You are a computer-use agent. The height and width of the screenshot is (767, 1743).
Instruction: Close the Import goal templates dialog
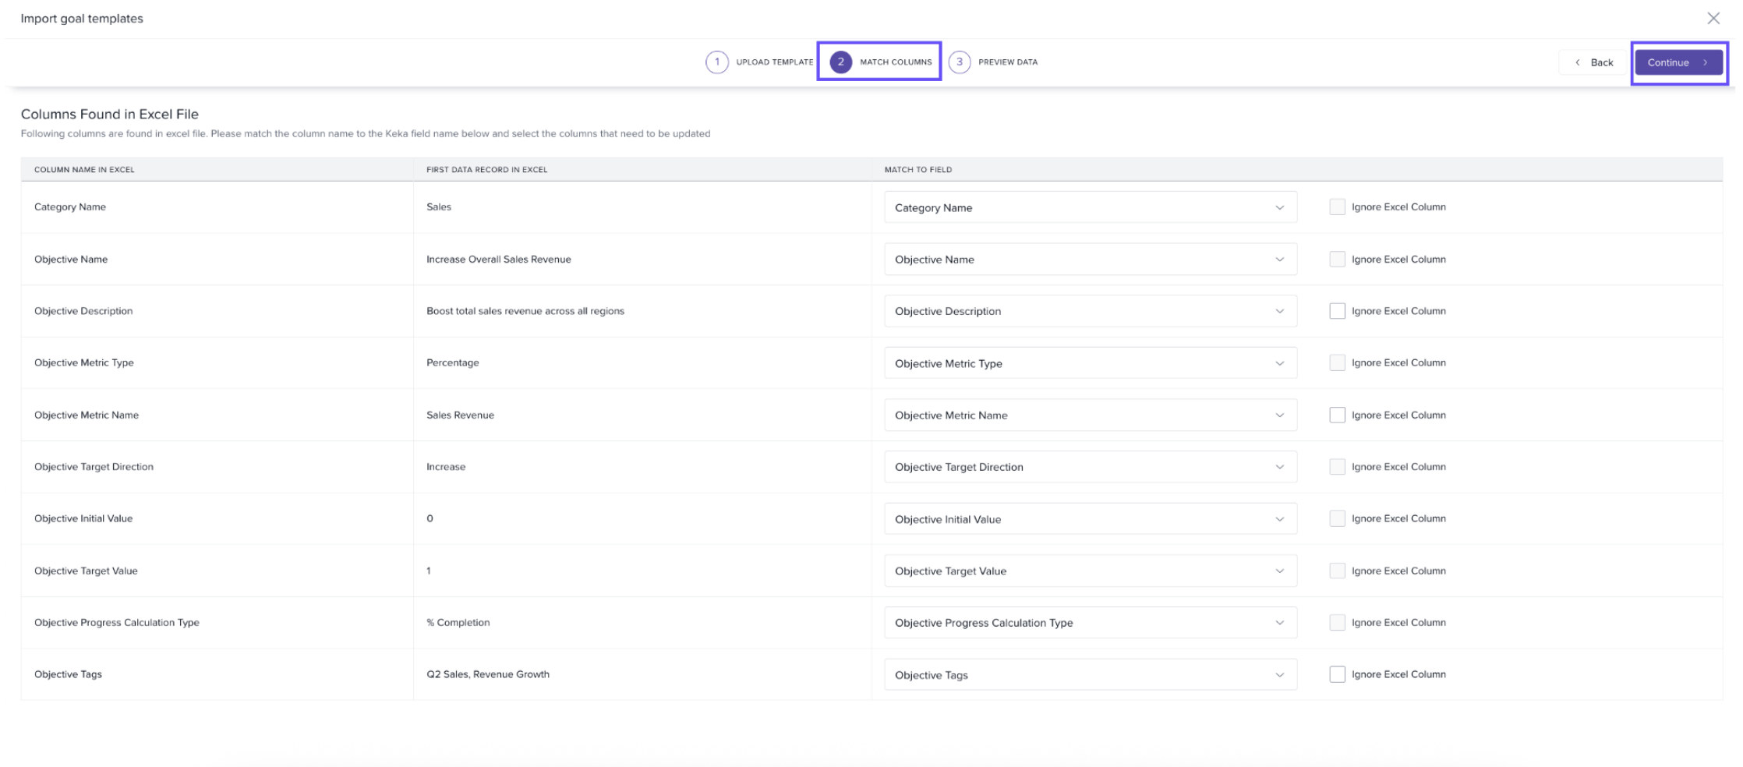coord(1713,19)
